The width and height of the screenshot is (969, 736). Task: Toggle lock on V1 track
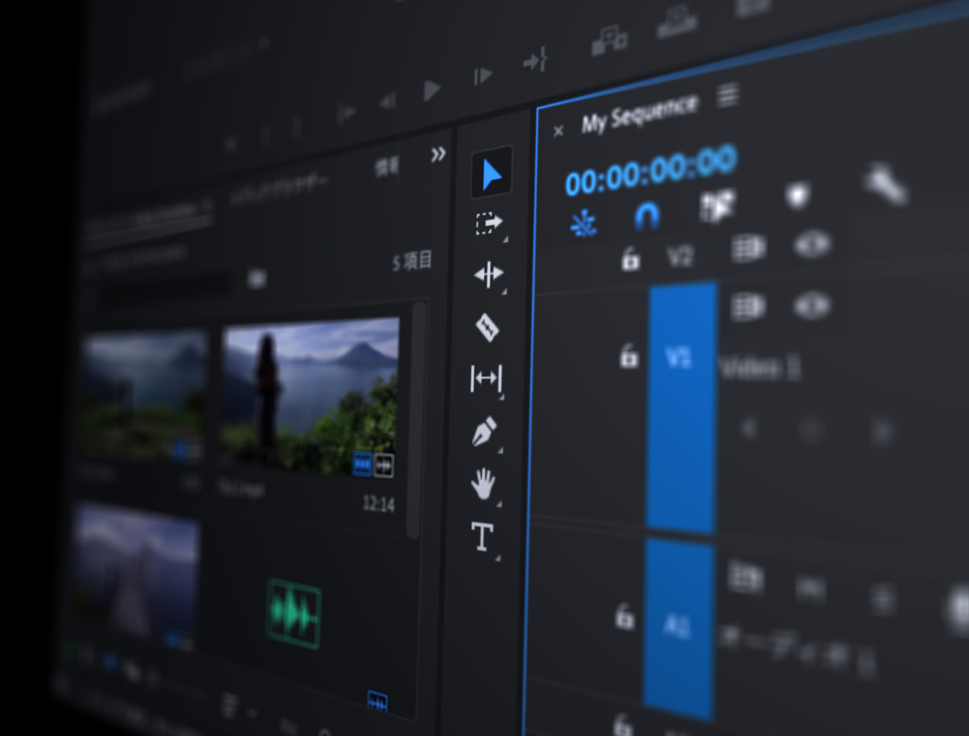pos(629,356)
